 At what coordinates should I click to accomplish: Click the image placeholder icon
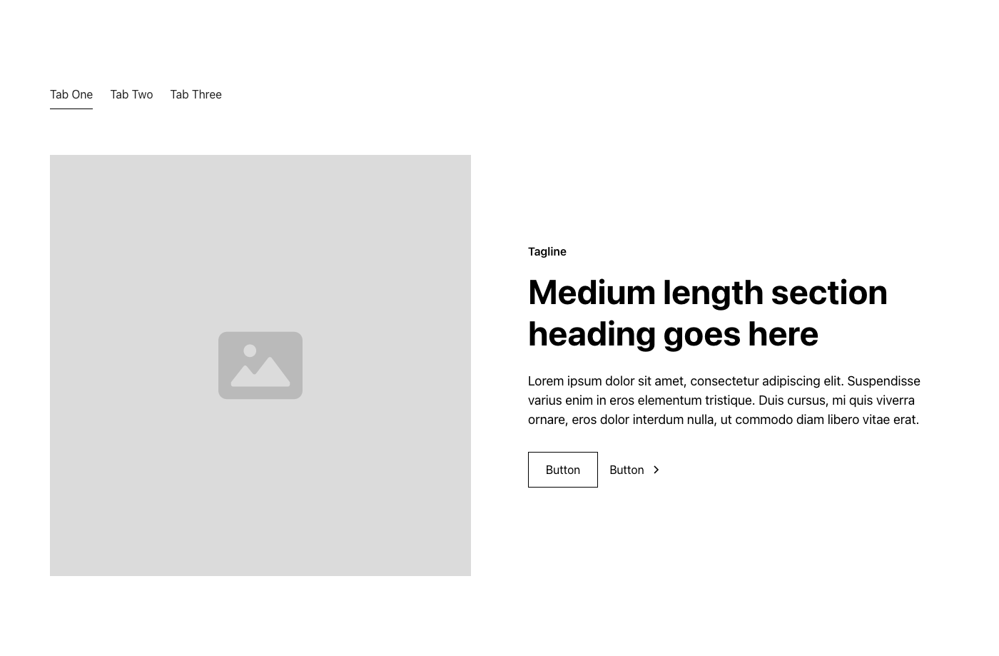[260, 365]
